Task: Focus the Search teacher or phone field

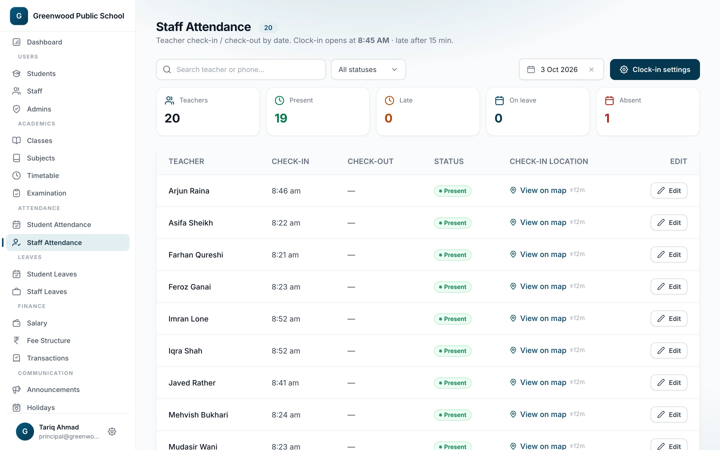Action: [x=241, y=69]
